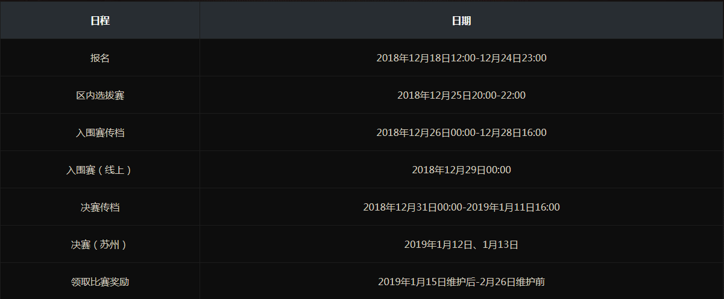Click date range 2018年12月26日00:00-12月28日16:00
This screenshot has width=724, height=299.
(462, 133)
